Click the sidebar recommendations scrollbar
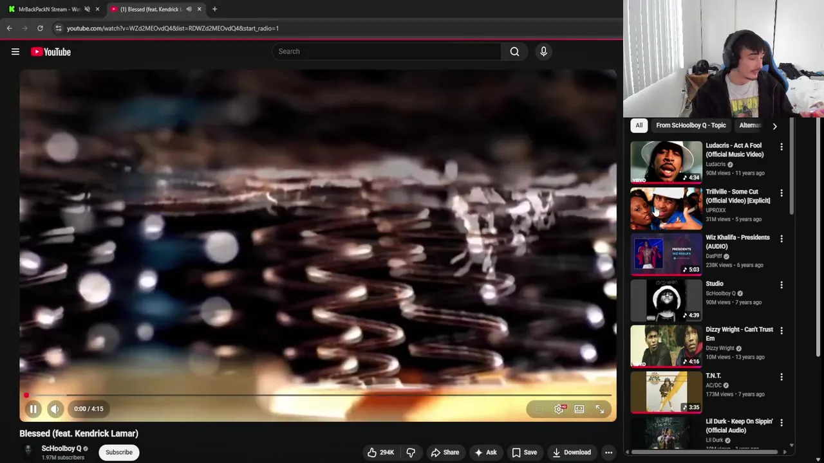824x463 pixels. pyautogui.click(x=791, y=167)
